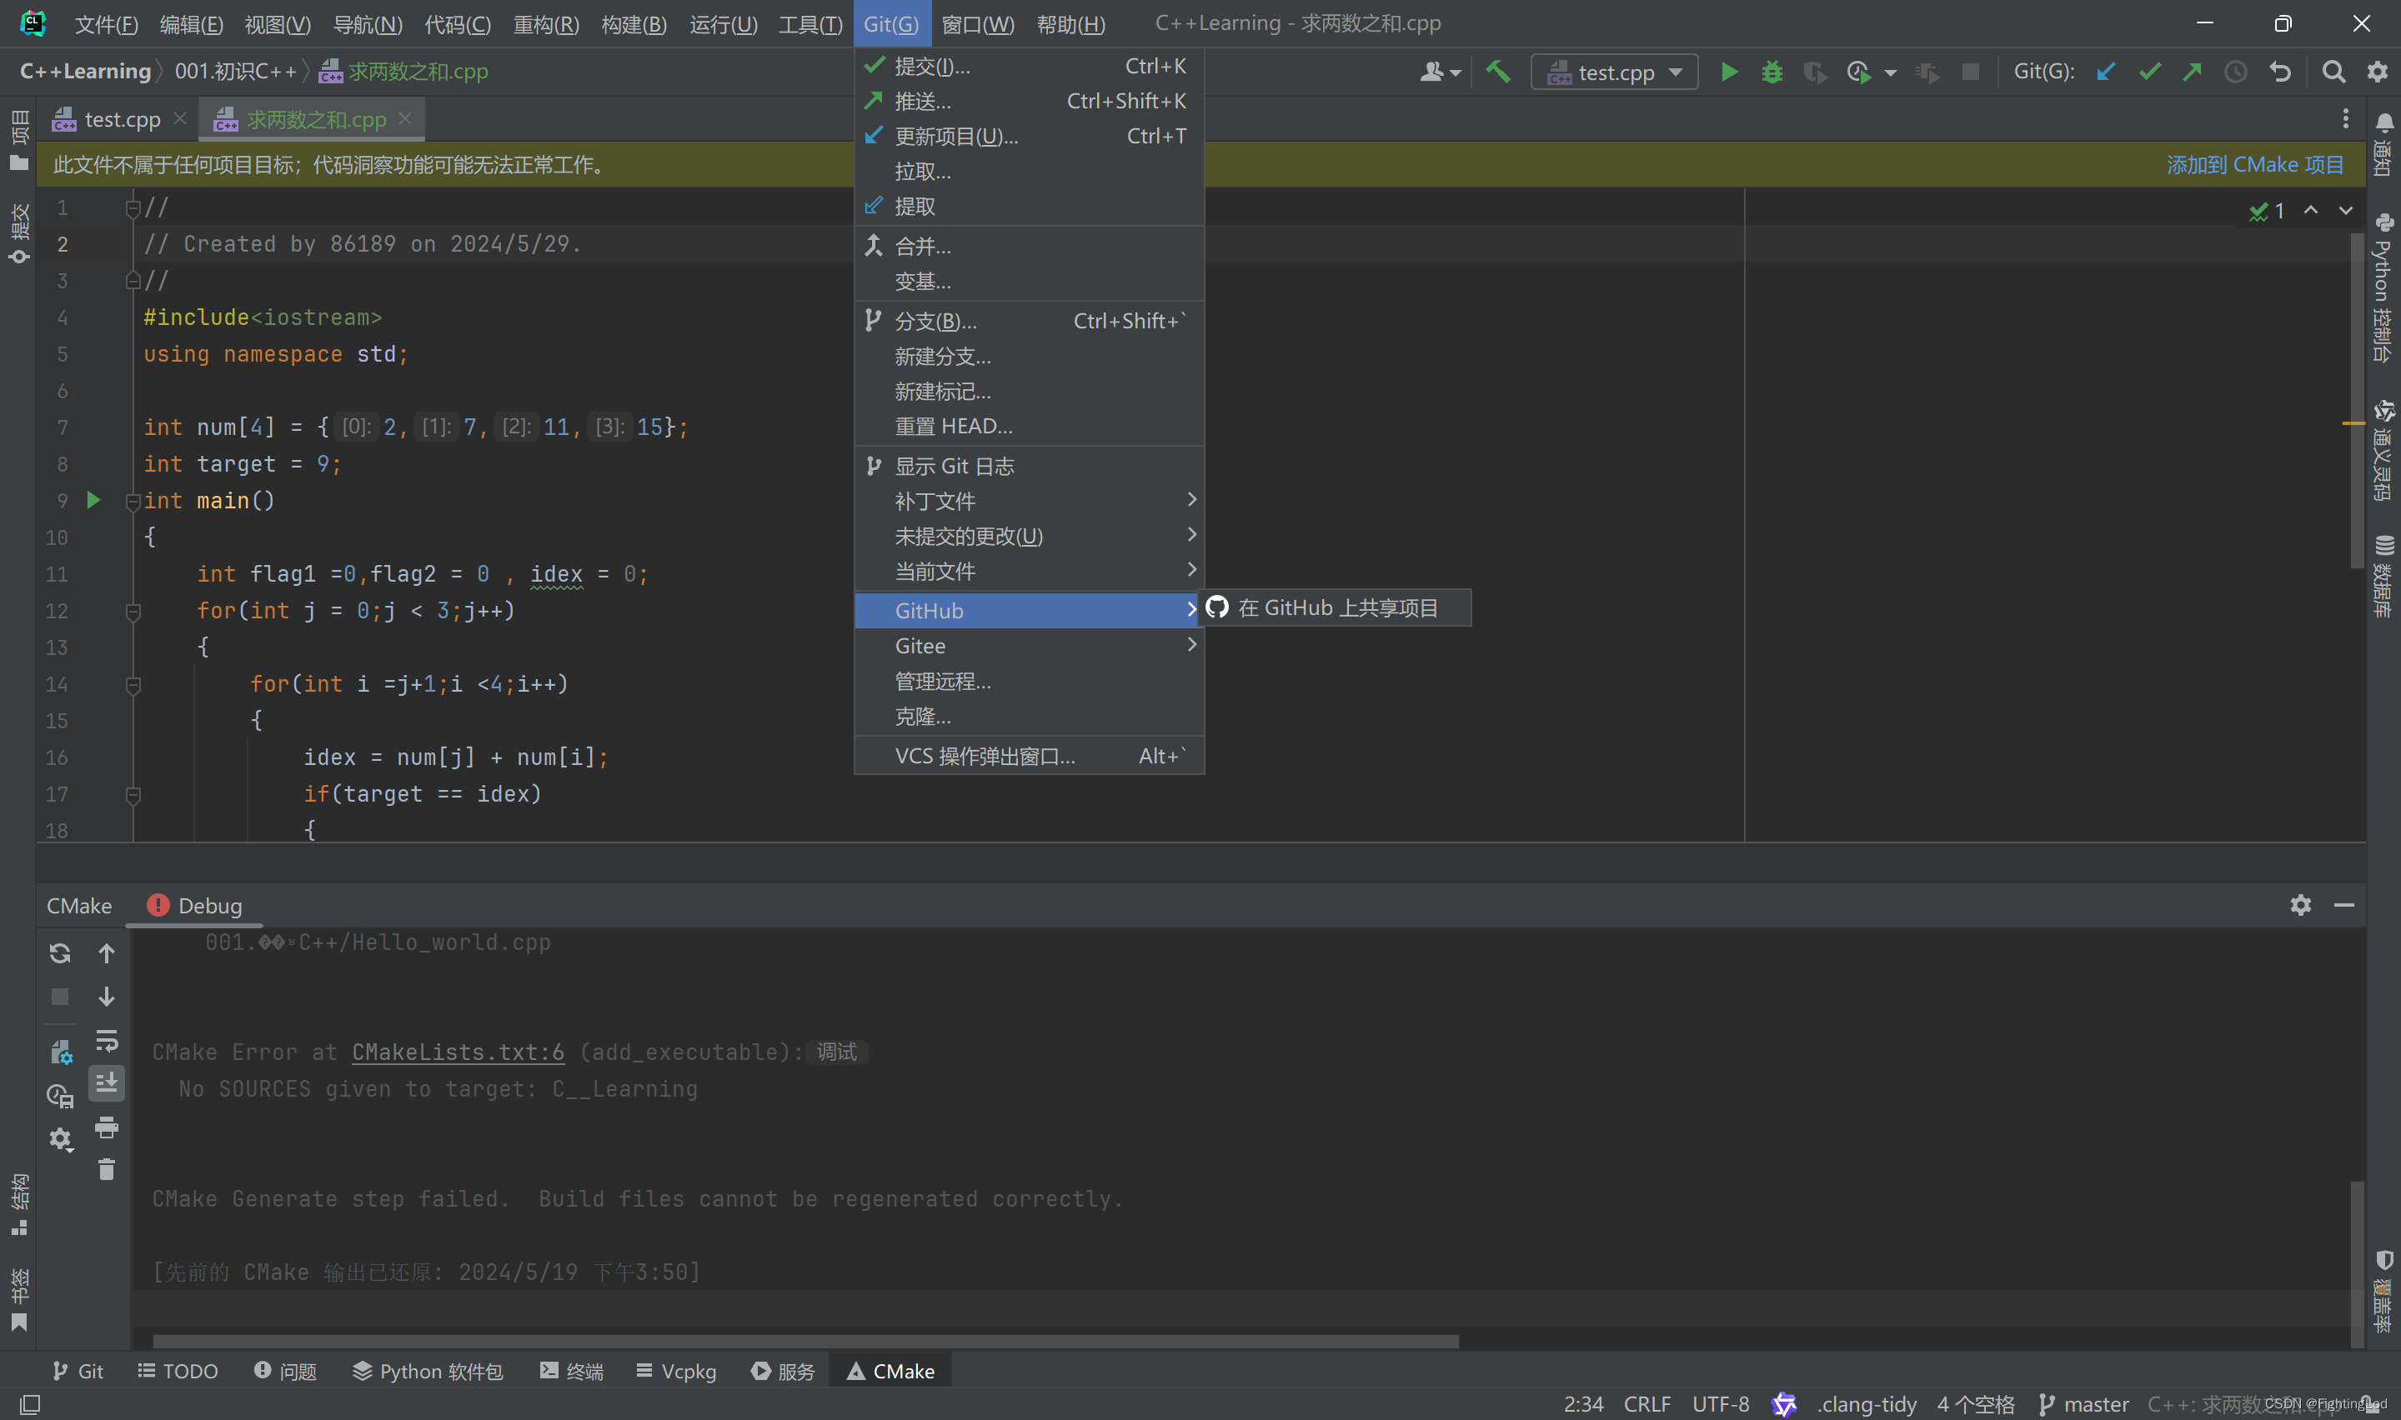
Task: Click the print icon in CMake panel
Action: click(106, 1127)
